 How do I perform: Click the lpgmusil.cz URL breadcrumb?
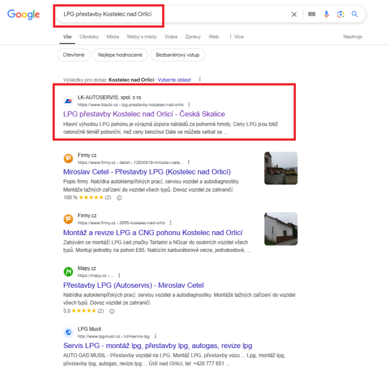click(x=114, y=337)
